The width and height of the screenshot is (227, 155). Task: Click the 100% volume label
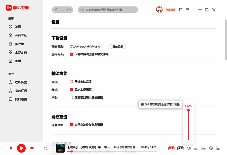coord(188,106)
